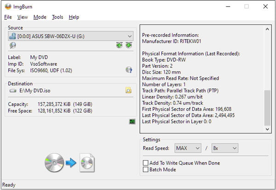Viewport: 276px width, 190px height.
Task: Click 'Part Version: 2' line
Action: pyautogui.click(x=157, y=66)
